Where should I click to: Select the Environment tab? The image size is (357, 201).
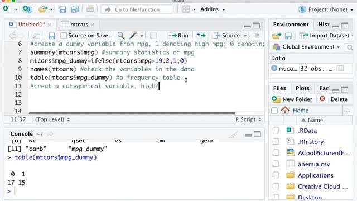click(x=291, y=25)
